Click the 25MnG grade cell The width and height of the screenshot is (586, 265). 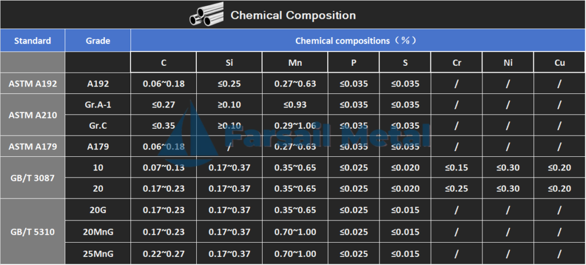[x=98, y=254]
